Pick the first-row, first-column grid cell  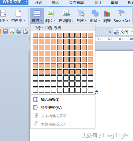pyautogui.click(x=35, y=35)
